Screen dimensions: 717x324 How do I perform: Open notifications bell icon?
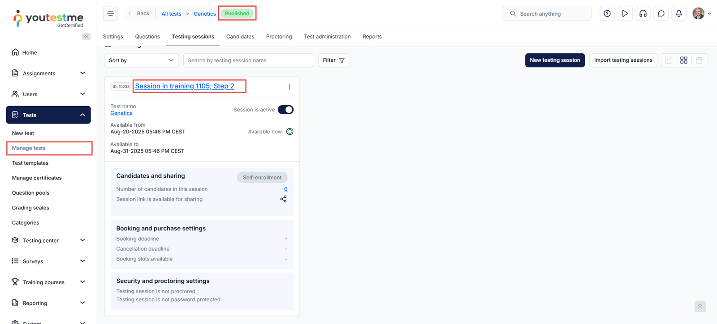[x=679, y=13]
